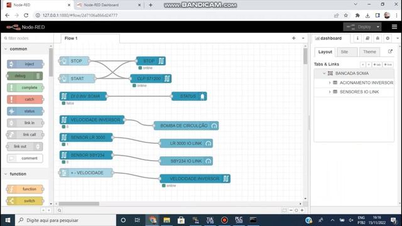Add a new dashboard link
Image resolution: width=402 pixels, height=226 pixels.
pyautogui.click(x=388, y=65)
